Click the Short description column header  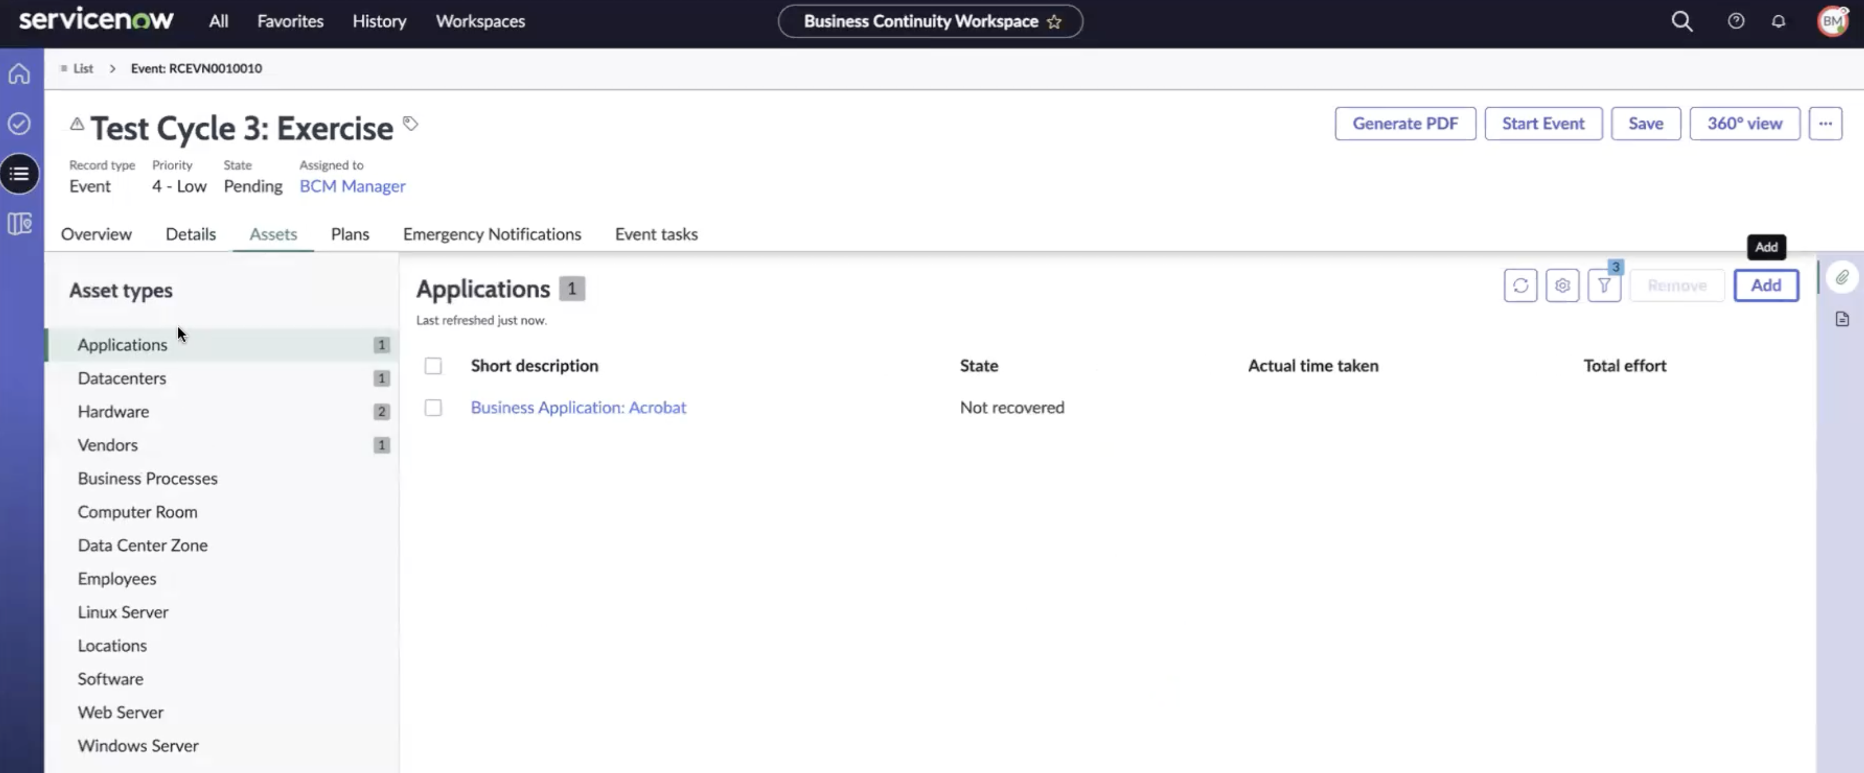[x=534, y=365]
